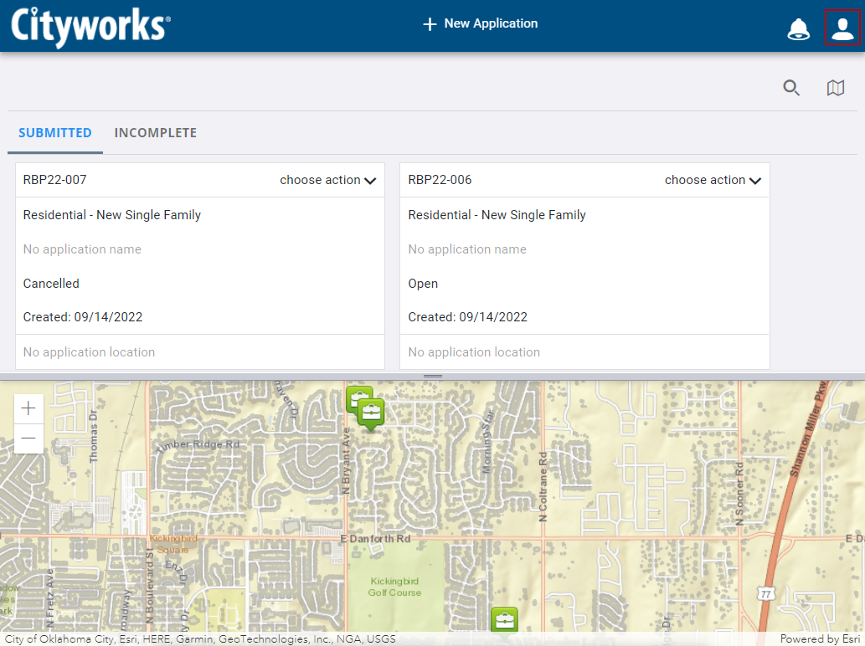Viewport: 865px width, 646px height.
Task: Toggle the map view icon
Action: pos(836,88)
